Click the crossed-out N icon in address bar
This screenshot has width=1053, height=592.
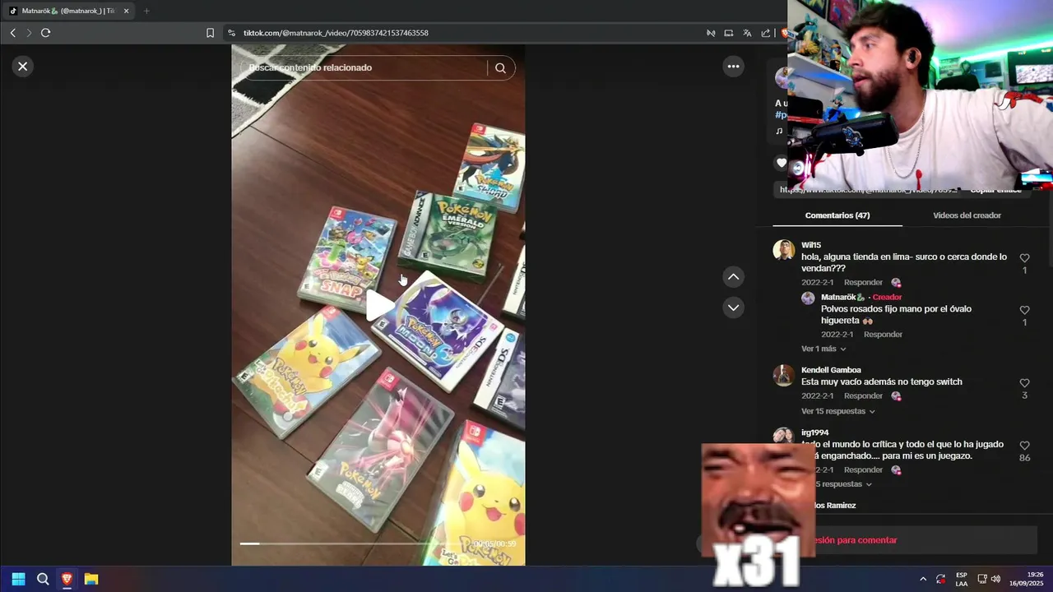point(711,33)
